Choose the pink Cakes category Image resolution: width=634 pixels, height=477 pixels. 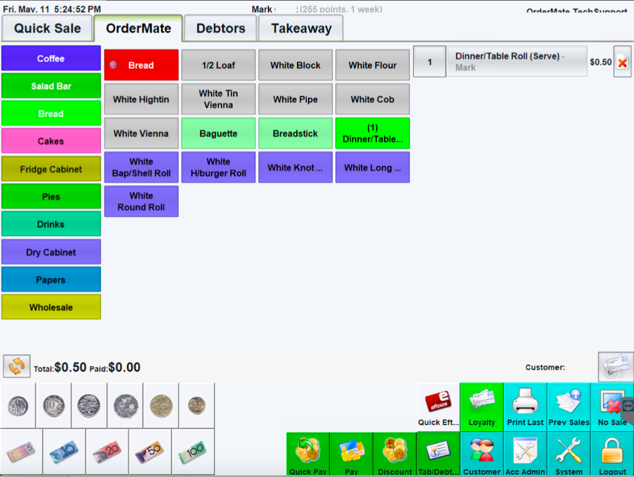coord(51,141)
